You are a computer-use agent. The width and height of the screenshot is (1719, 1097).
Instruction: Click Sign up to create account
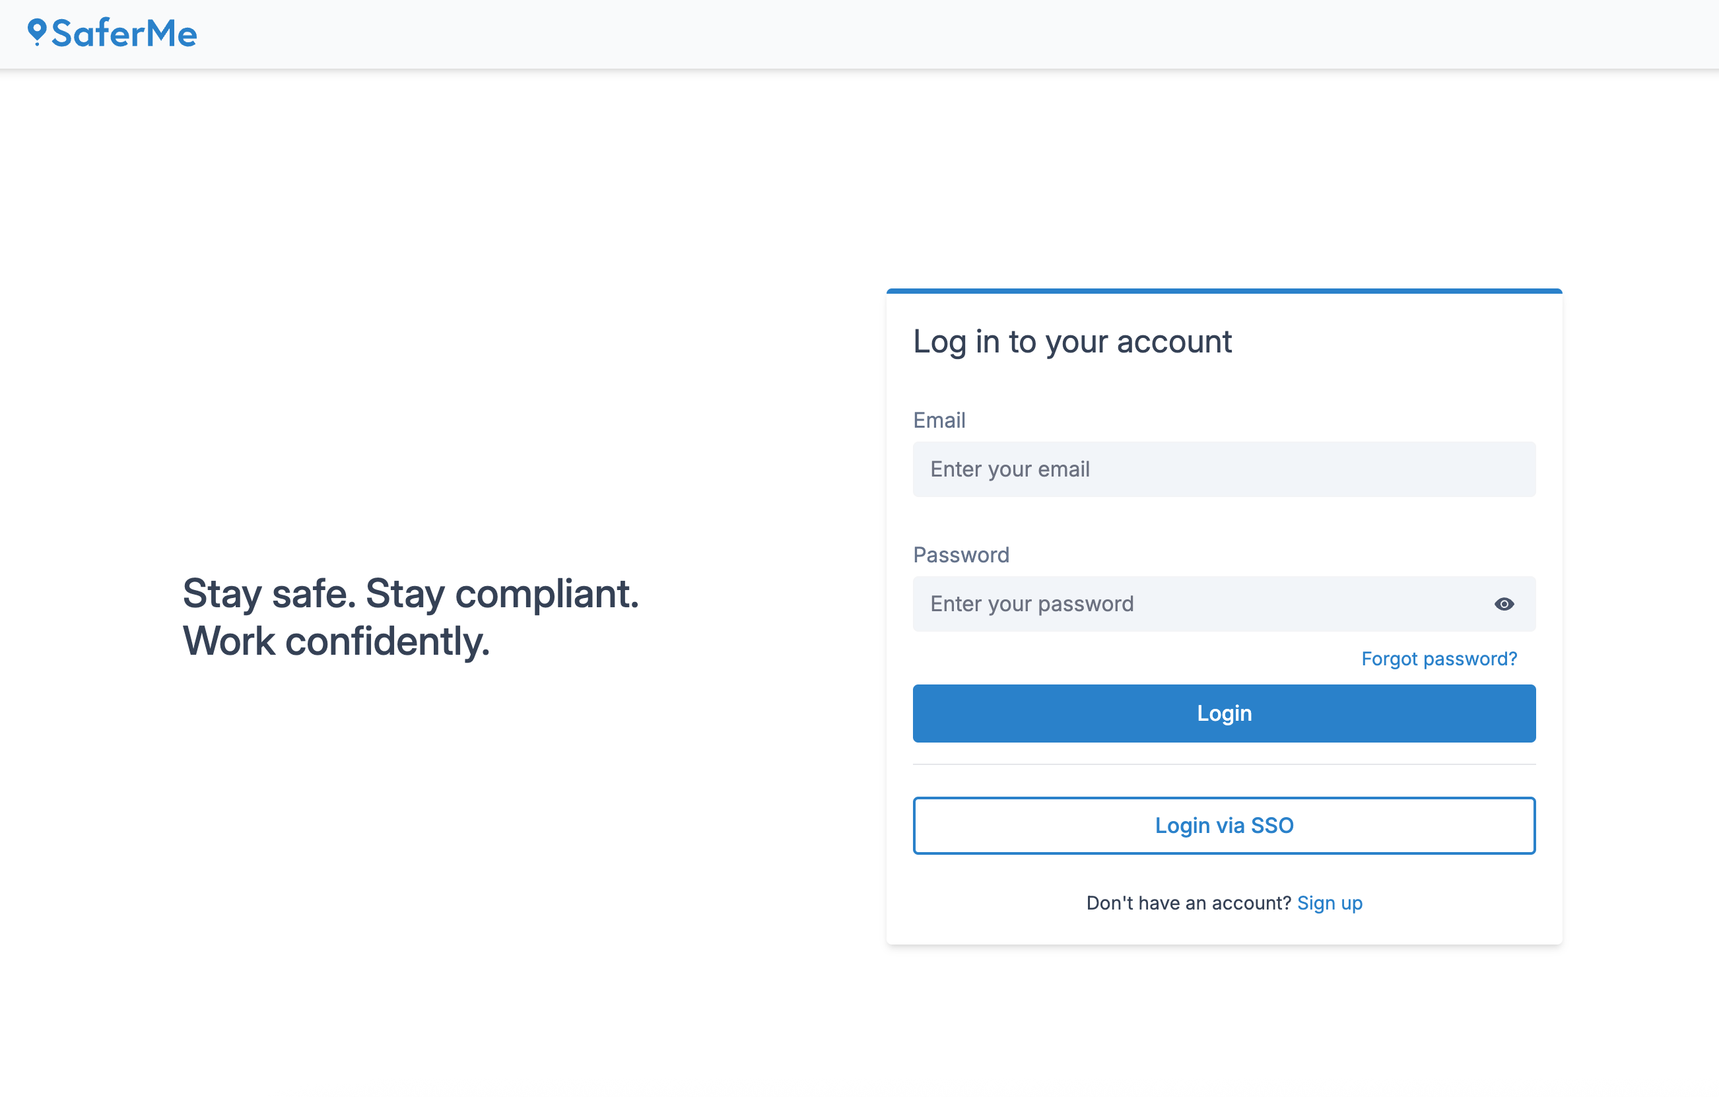[x=1330, y=902]
